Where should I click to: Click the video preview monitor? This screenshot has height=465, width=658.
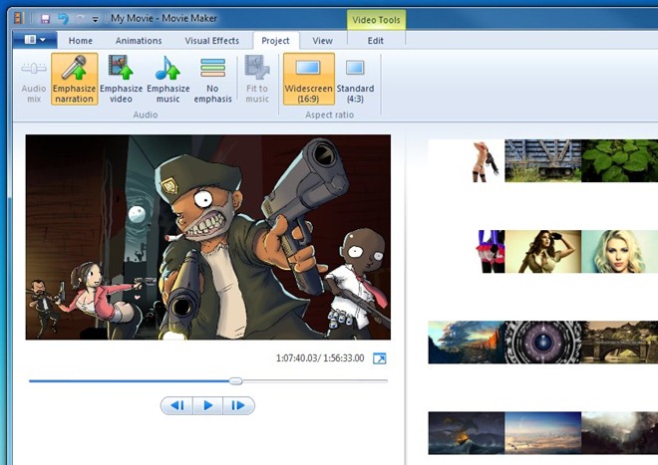[207, 237]
